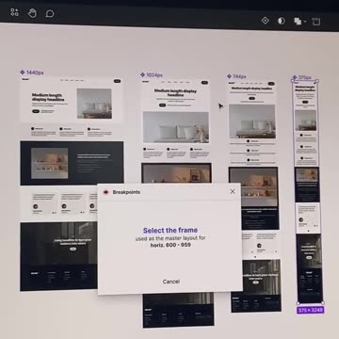Select the Comment tool
The width and height of the screenshot is (339, 339).
pyautogui.click(x=50, y=13)
